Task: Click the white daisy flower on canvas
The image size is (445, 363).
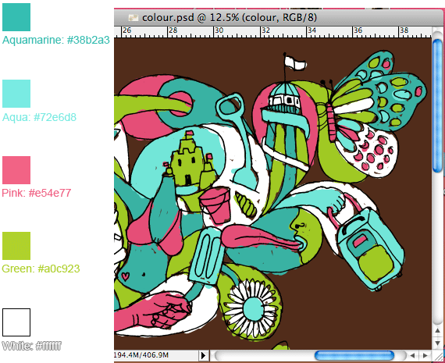Action: [x=251, y=308]
